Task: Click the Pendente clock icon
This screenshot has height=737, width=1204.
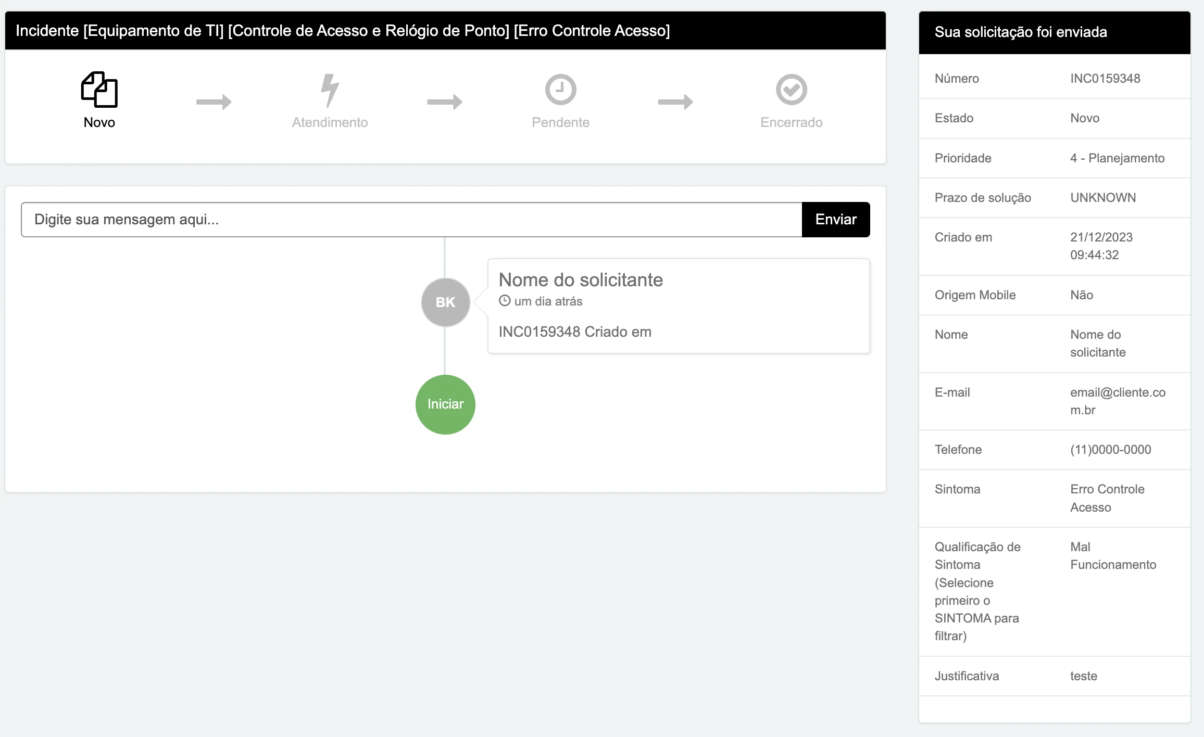Action: tap(560, 90)
